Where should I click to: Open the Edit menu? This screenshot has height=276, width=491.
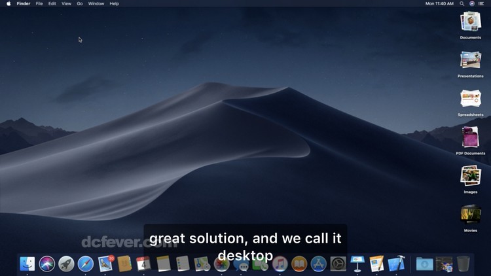(52, 4)
